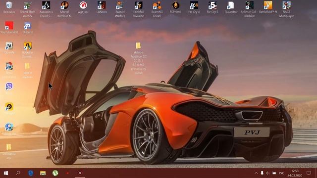
Task: Open the Adobe Audition CC folder
Action: click(138, 46)
